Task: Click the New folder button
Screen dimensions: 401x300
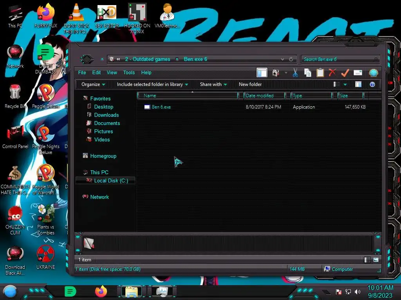Action: point(250,84)
